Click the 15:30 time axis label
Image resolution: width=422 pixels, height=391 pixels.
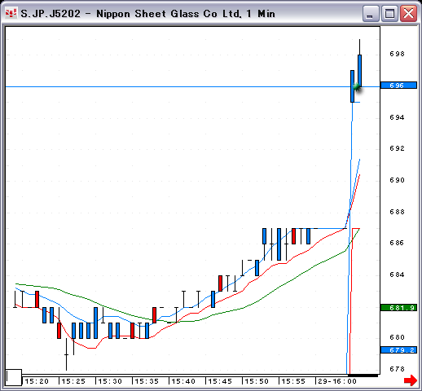pos(110,381)
